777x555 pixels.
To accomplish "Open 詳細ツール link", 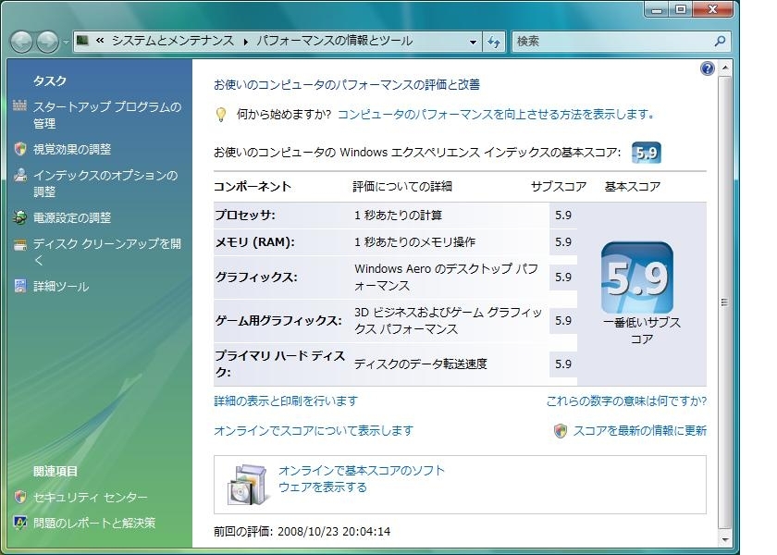I will click(61, 287).
